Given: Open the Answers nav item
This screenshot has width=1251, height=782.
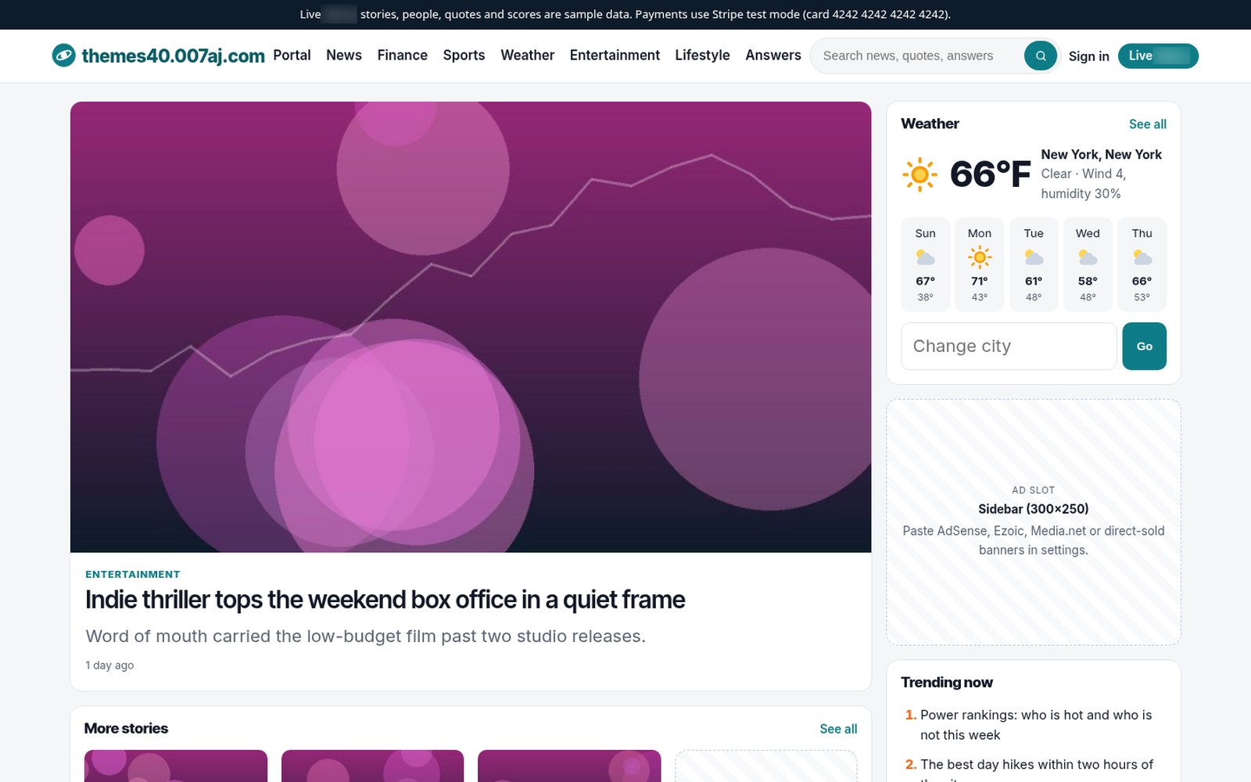Looking at the screenshot, I should coord(773,56).
